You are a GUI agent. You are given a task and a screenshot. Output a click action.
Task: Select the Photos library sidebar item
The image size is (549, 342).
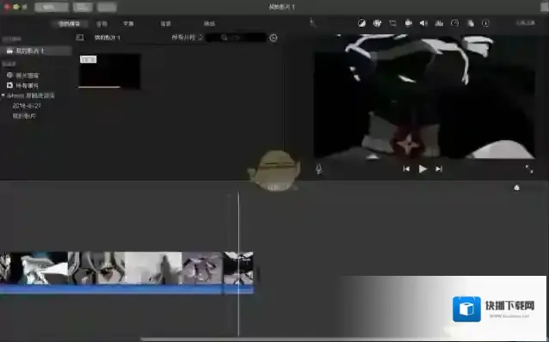23,75
